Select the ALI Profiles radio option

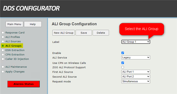pyautogui.click(x=3, y=37)
